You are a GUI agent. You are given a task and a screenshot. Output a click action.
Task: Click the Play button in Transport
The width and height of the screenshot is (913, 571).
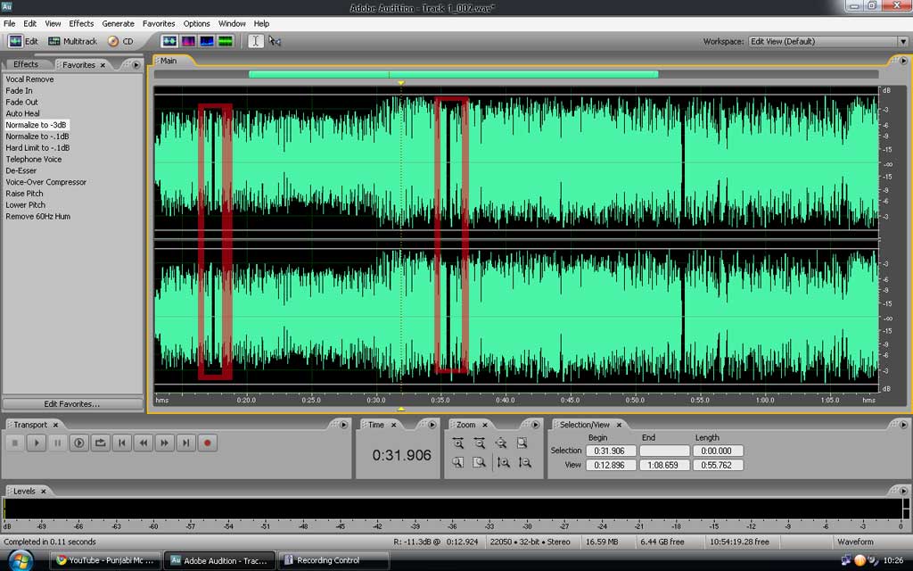(36, 443)
